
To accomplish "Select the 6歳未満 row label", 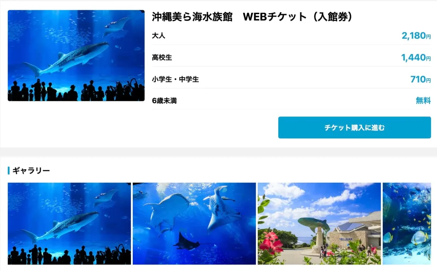I will point(164,101).
